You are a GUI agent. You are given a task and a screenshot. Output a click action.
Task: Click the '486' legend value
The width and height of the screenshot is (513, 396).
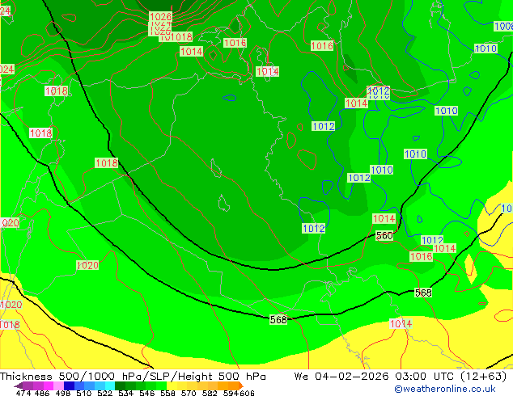pyautogui.click(x=42, y=393)
